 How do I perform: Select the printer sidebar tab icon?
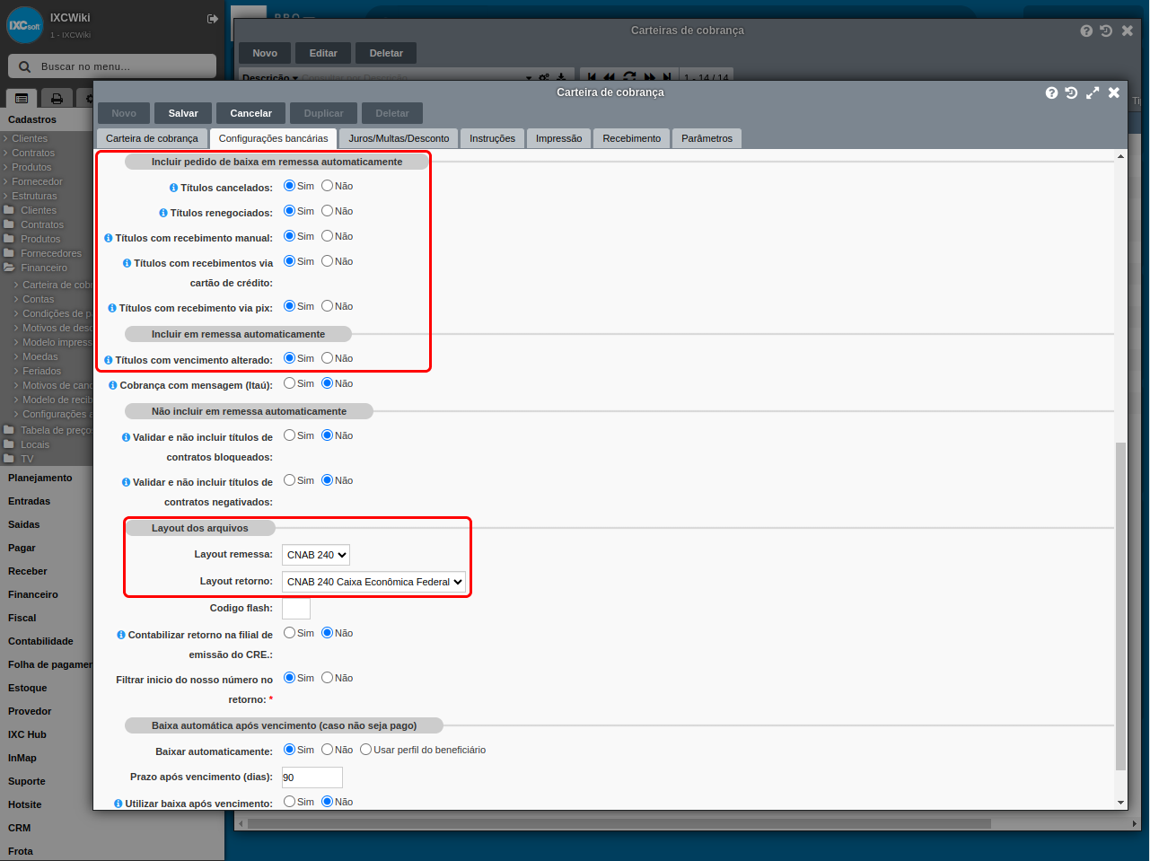click(57, 98)
